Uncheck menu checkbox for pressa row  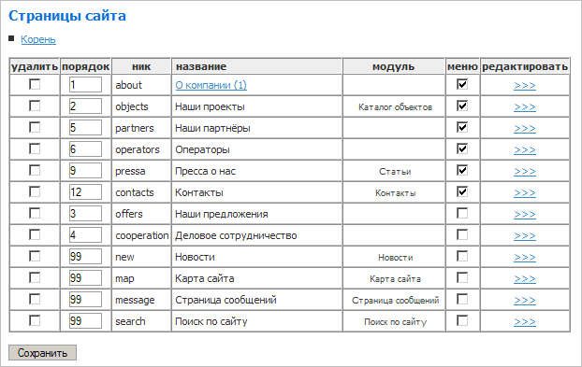[462, 170]
